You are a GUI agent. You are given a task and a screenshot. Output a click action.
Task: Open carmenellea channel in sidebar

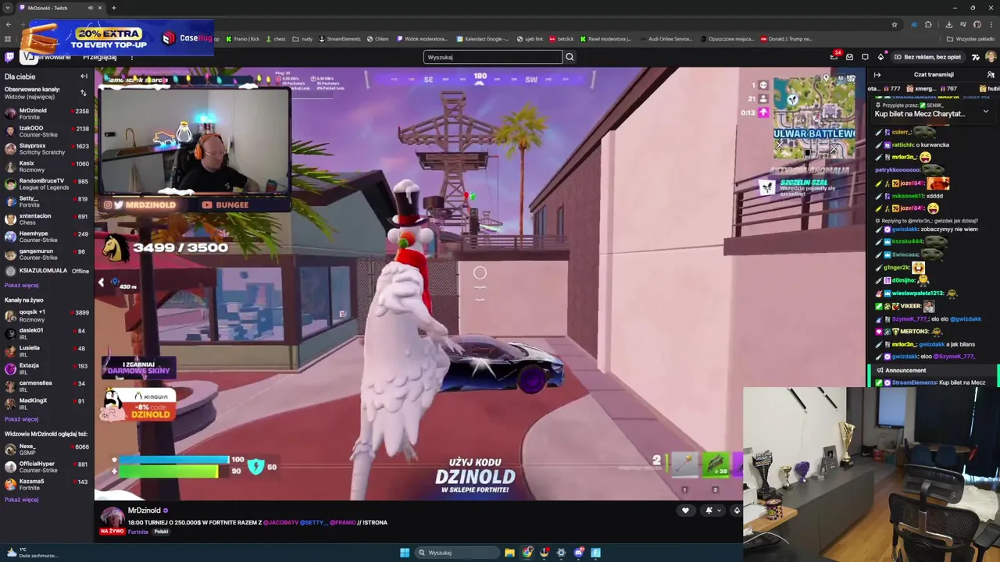click(46, 386)
